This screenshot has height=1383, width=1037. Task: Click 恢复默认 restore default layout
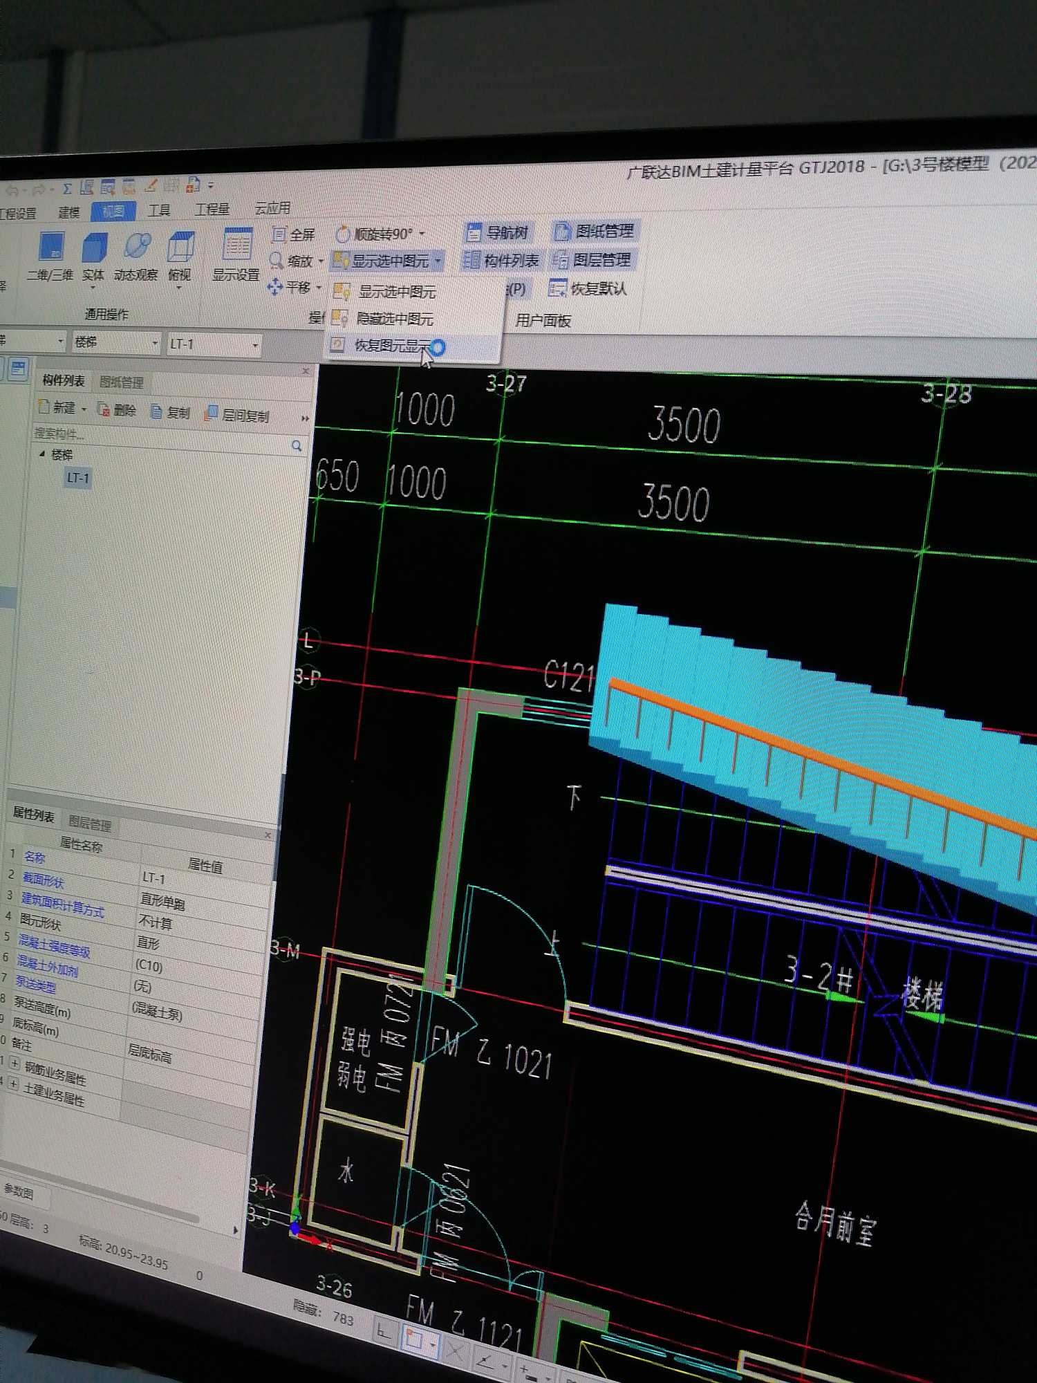(588, 288)
